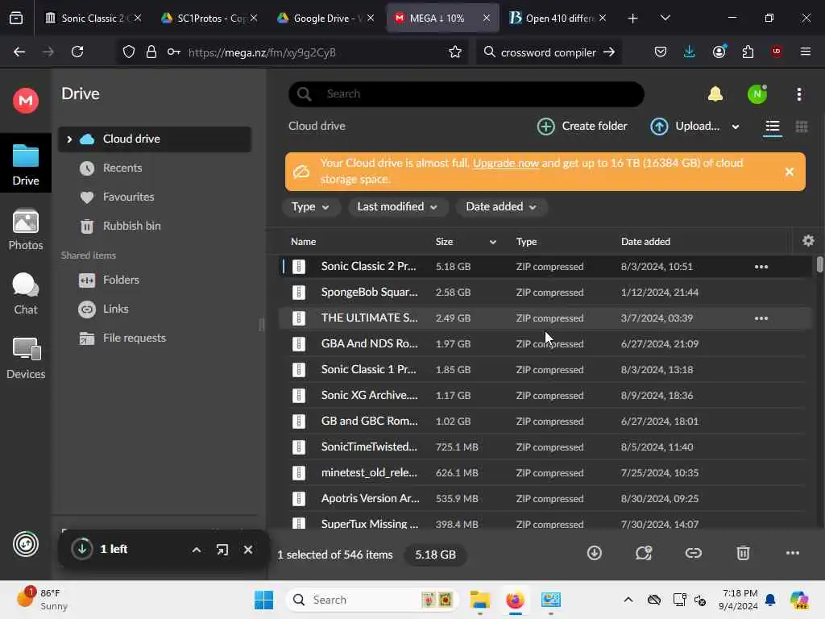Dismiss the storage almost full banner

[x=790, y=172]
